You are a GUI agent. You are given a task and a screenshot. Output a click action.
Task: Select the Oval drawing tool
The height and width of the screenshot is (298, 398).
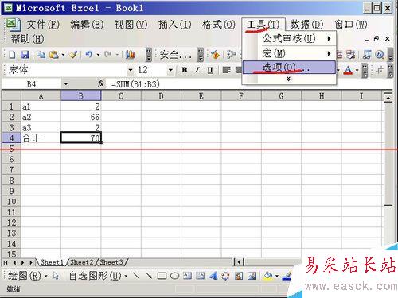point(174,276)
